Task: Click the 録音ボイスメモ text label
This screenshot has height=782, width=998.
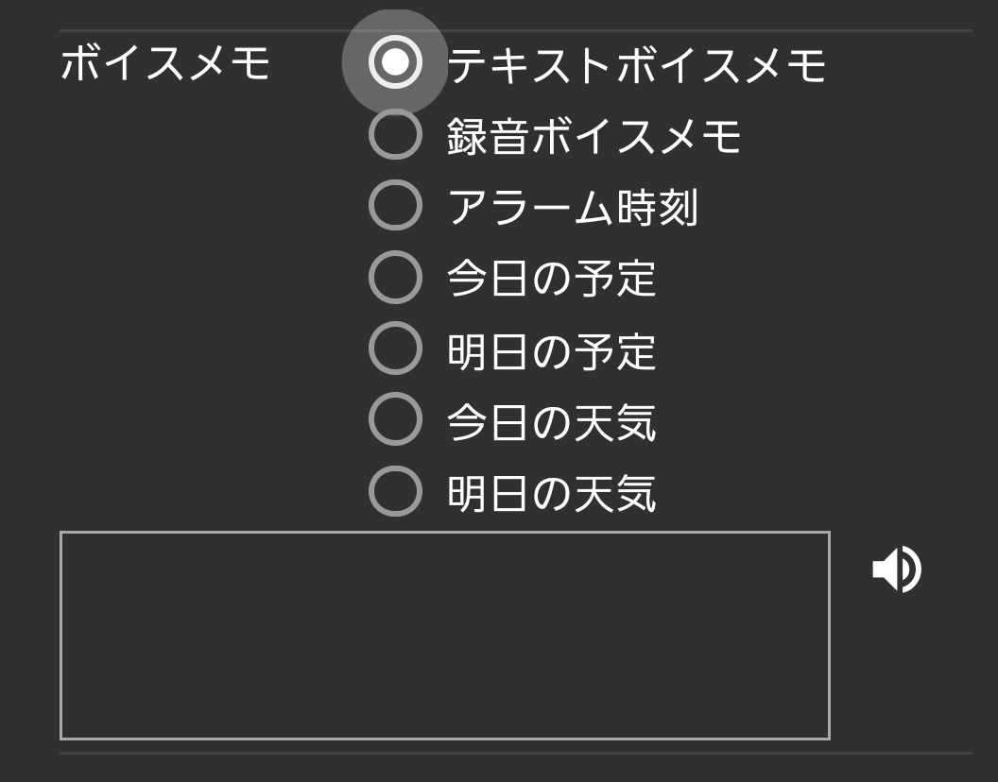Action: (594, 136)
